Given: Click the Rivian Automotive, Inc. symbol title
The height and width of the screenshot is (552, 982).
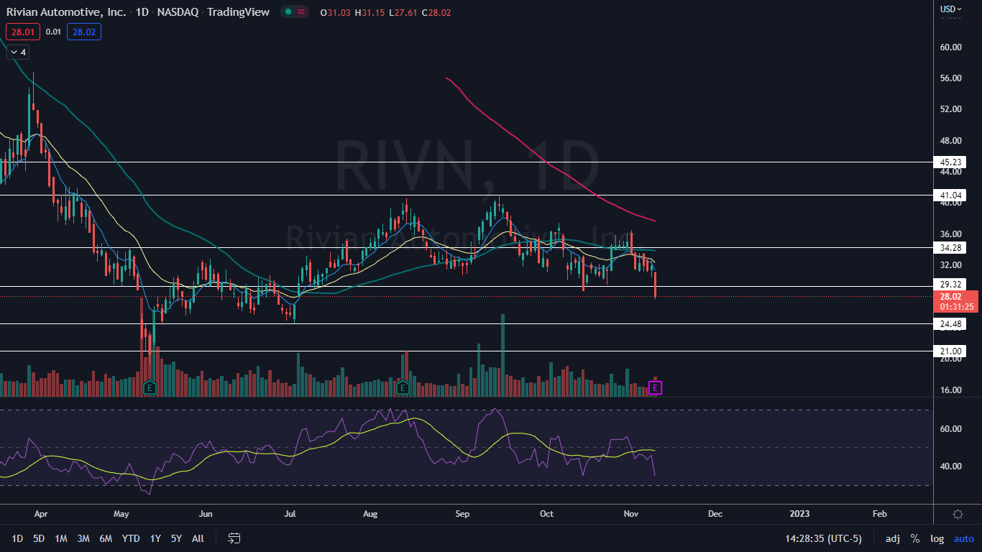Looking at the screenshot, I should point(65,12).
